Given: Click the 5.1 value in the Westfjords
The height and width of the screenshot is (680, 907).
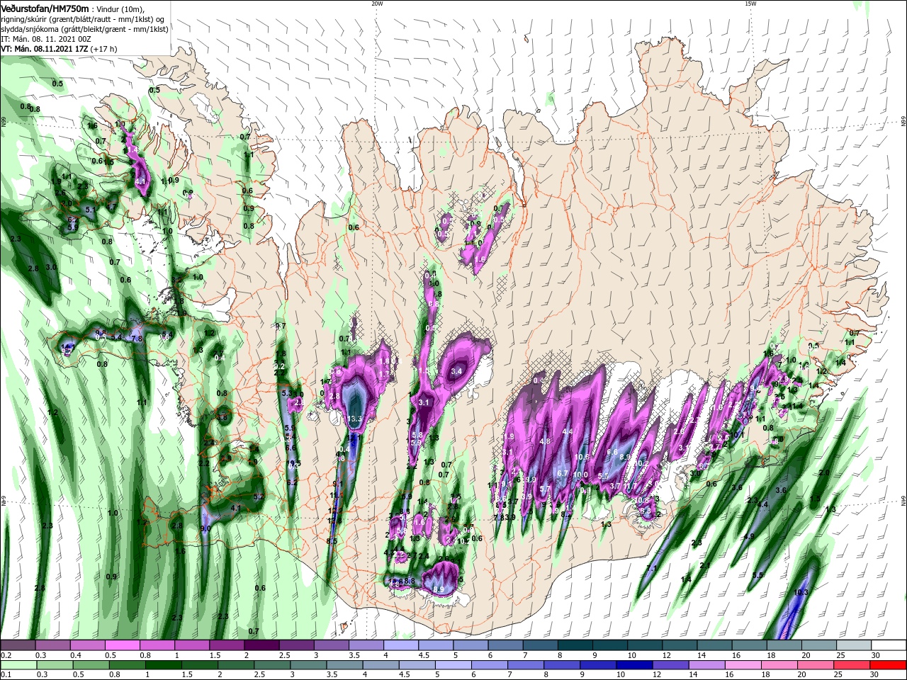Looking at the screenshot, I should tap(90, 210).
